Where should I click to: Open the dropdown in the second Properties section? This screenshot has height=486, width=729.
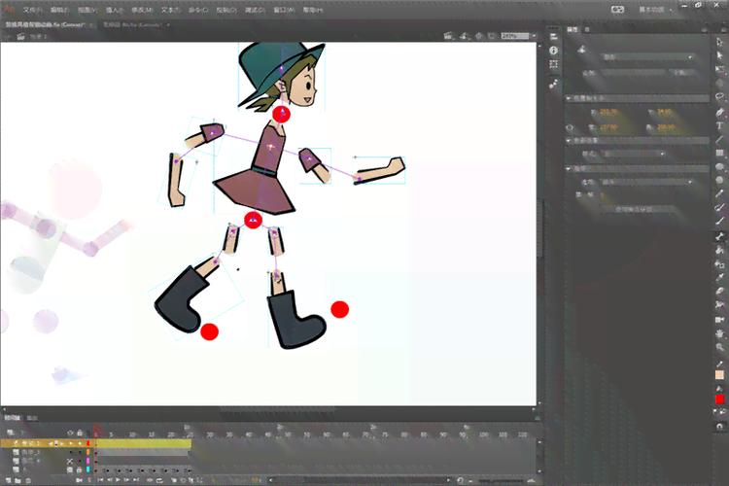tap(634, 154)
